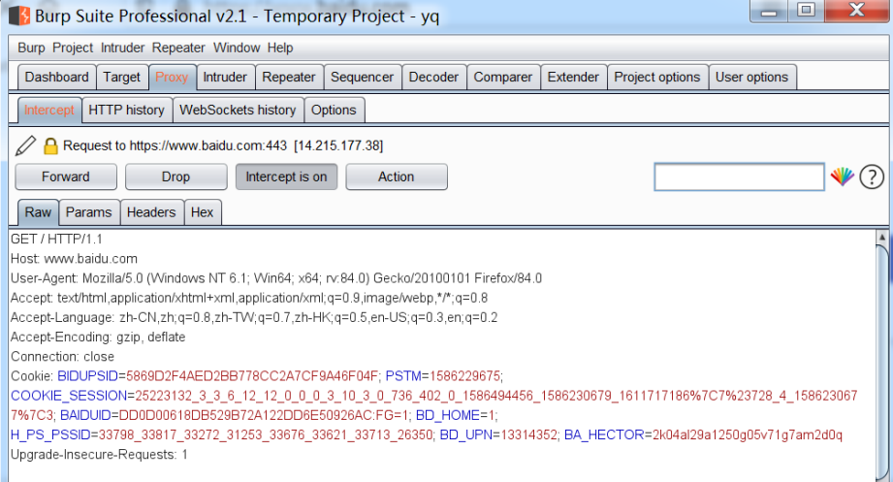This screenshot has width=893, height=482.
Task: Open the HTTP history sub-tab
Action: tap(126, 110)
